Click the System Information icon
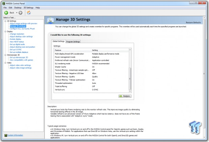Viewport: 209px width, 142px height. tap(6, 135)
